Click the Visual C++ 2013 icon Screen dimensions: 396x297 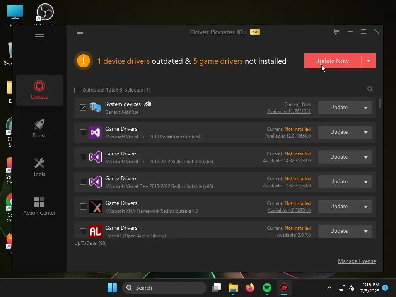(x=96, y=132)
